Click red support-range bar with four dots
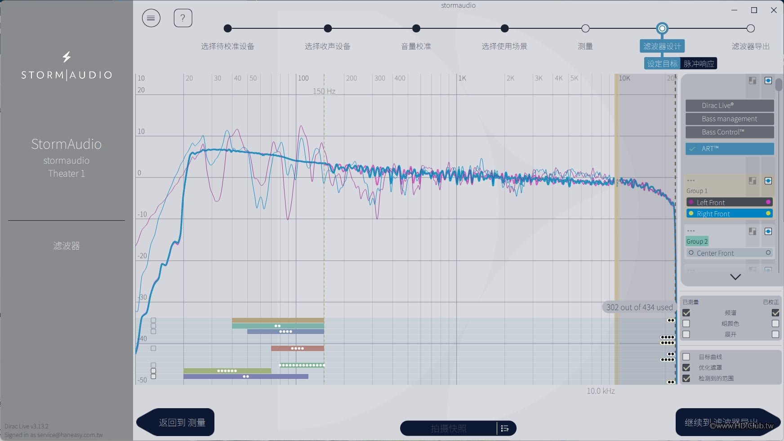 (x=298, y=348)
